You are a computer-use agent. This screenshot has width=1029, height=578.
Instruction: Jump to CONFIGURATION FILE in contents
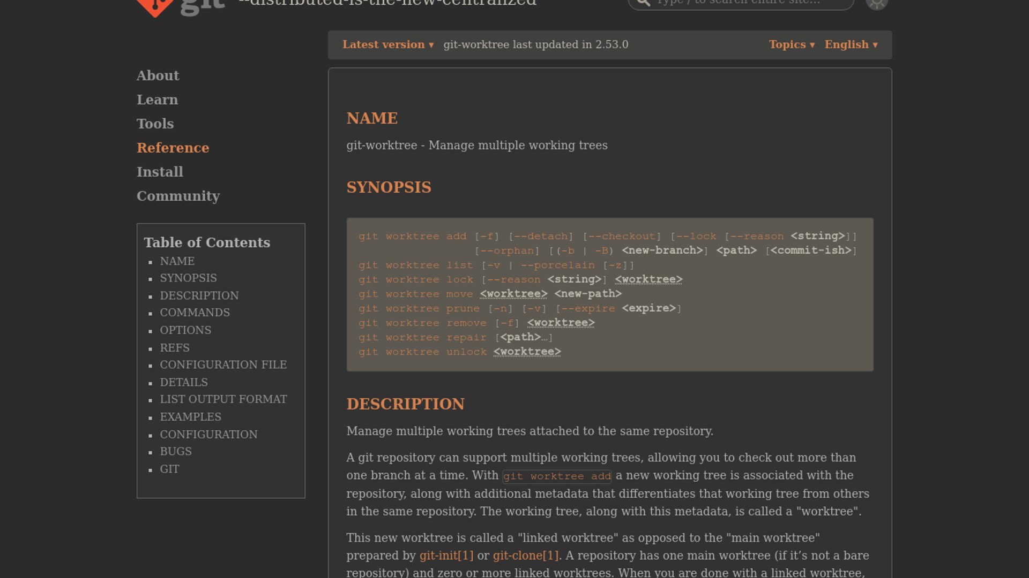pyautogui.click(x=223, y=364)
